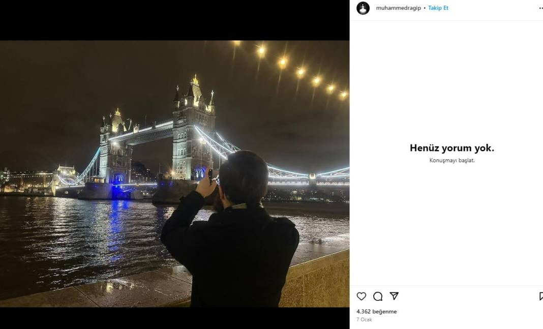Click the muhammedragip profile avatar
The image size is (543, 329).
pos(363,8)
